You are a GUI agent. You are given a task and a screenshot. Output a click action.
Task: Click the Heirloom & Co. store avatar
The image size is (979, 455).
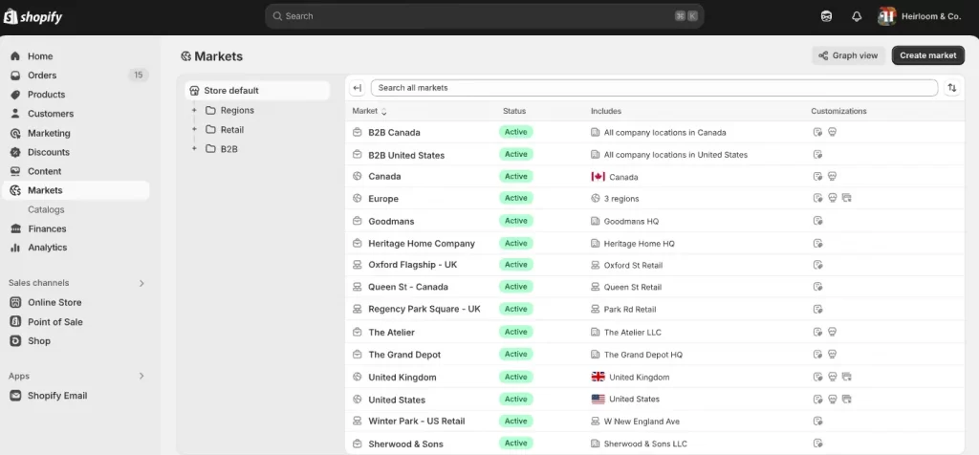(x=886, y=16)
